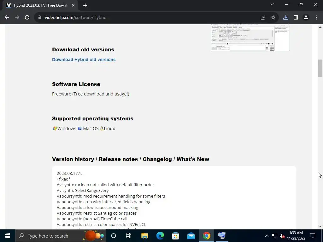The image size is (323, 242).
Task: Select the Download old versions heading
Action: pos(83,49)
